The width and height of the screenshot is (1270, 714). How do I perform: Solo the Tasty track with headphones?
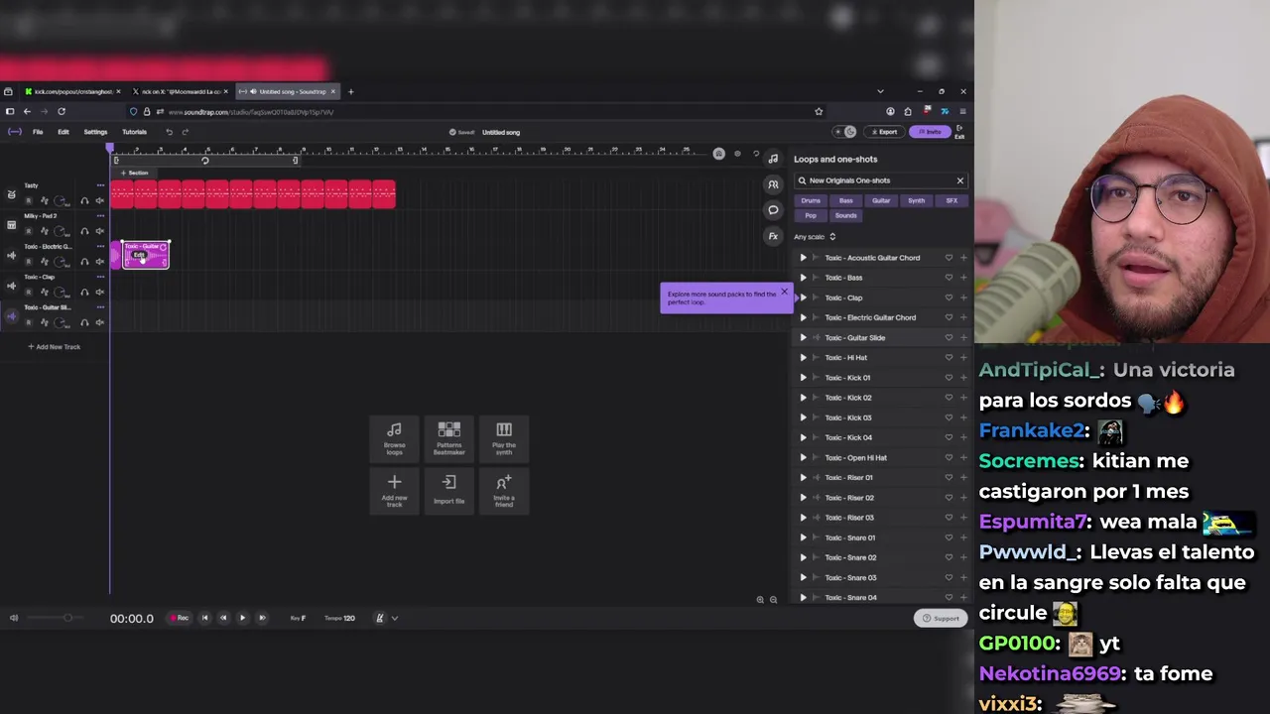(84, 200)
